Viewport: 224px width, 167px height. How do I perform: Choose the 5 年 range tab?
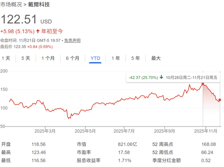[x=135, y=58]
